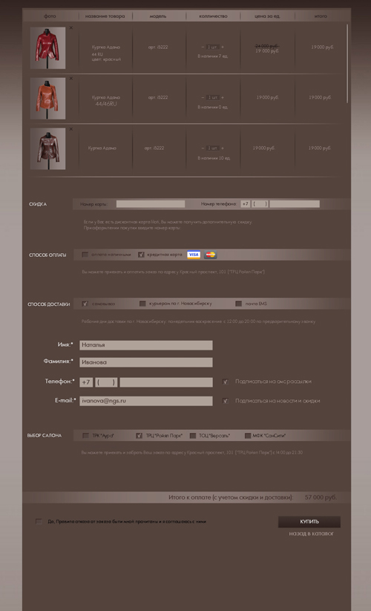The width and height of the screenshot is (371, 611).
Task: Remove the 44/46RU jacket with its X
Action: tap(70, 79)
